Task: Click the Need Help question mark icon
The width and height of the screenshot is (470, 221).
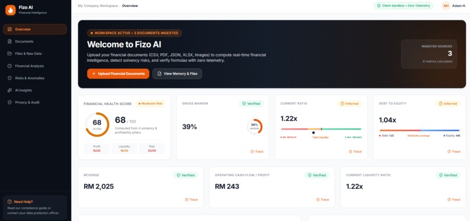Action: click(9, 202)
